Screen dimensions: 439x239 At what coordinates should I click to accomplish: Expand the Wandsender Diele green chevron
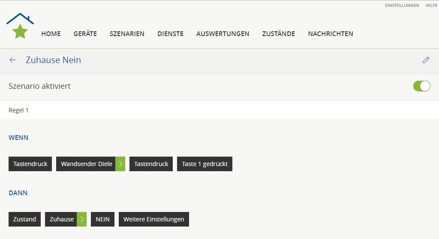coord(120,164)
